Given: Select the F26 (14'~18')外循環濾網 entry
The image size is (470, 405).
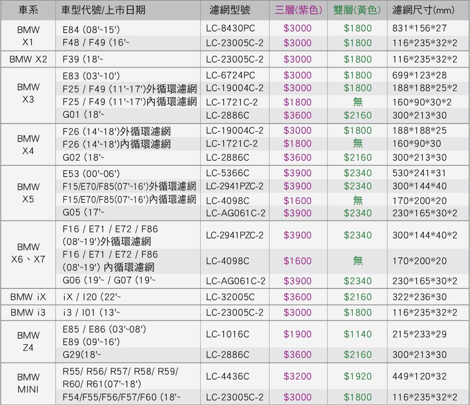Looking at the screenshot, I should tap(117, 131).
